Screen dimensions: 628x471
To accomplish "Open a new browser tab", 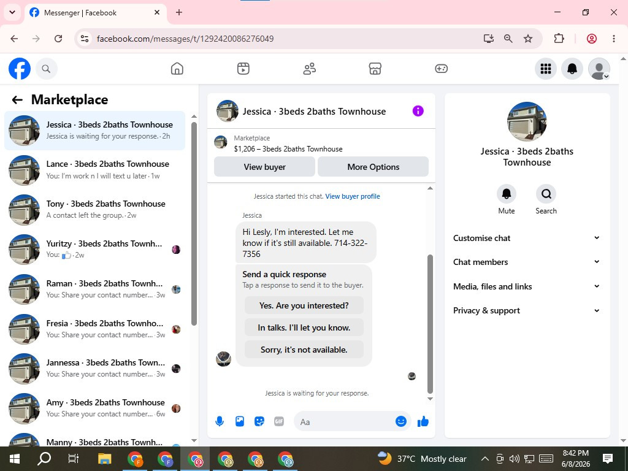I will tap(179, 12).
